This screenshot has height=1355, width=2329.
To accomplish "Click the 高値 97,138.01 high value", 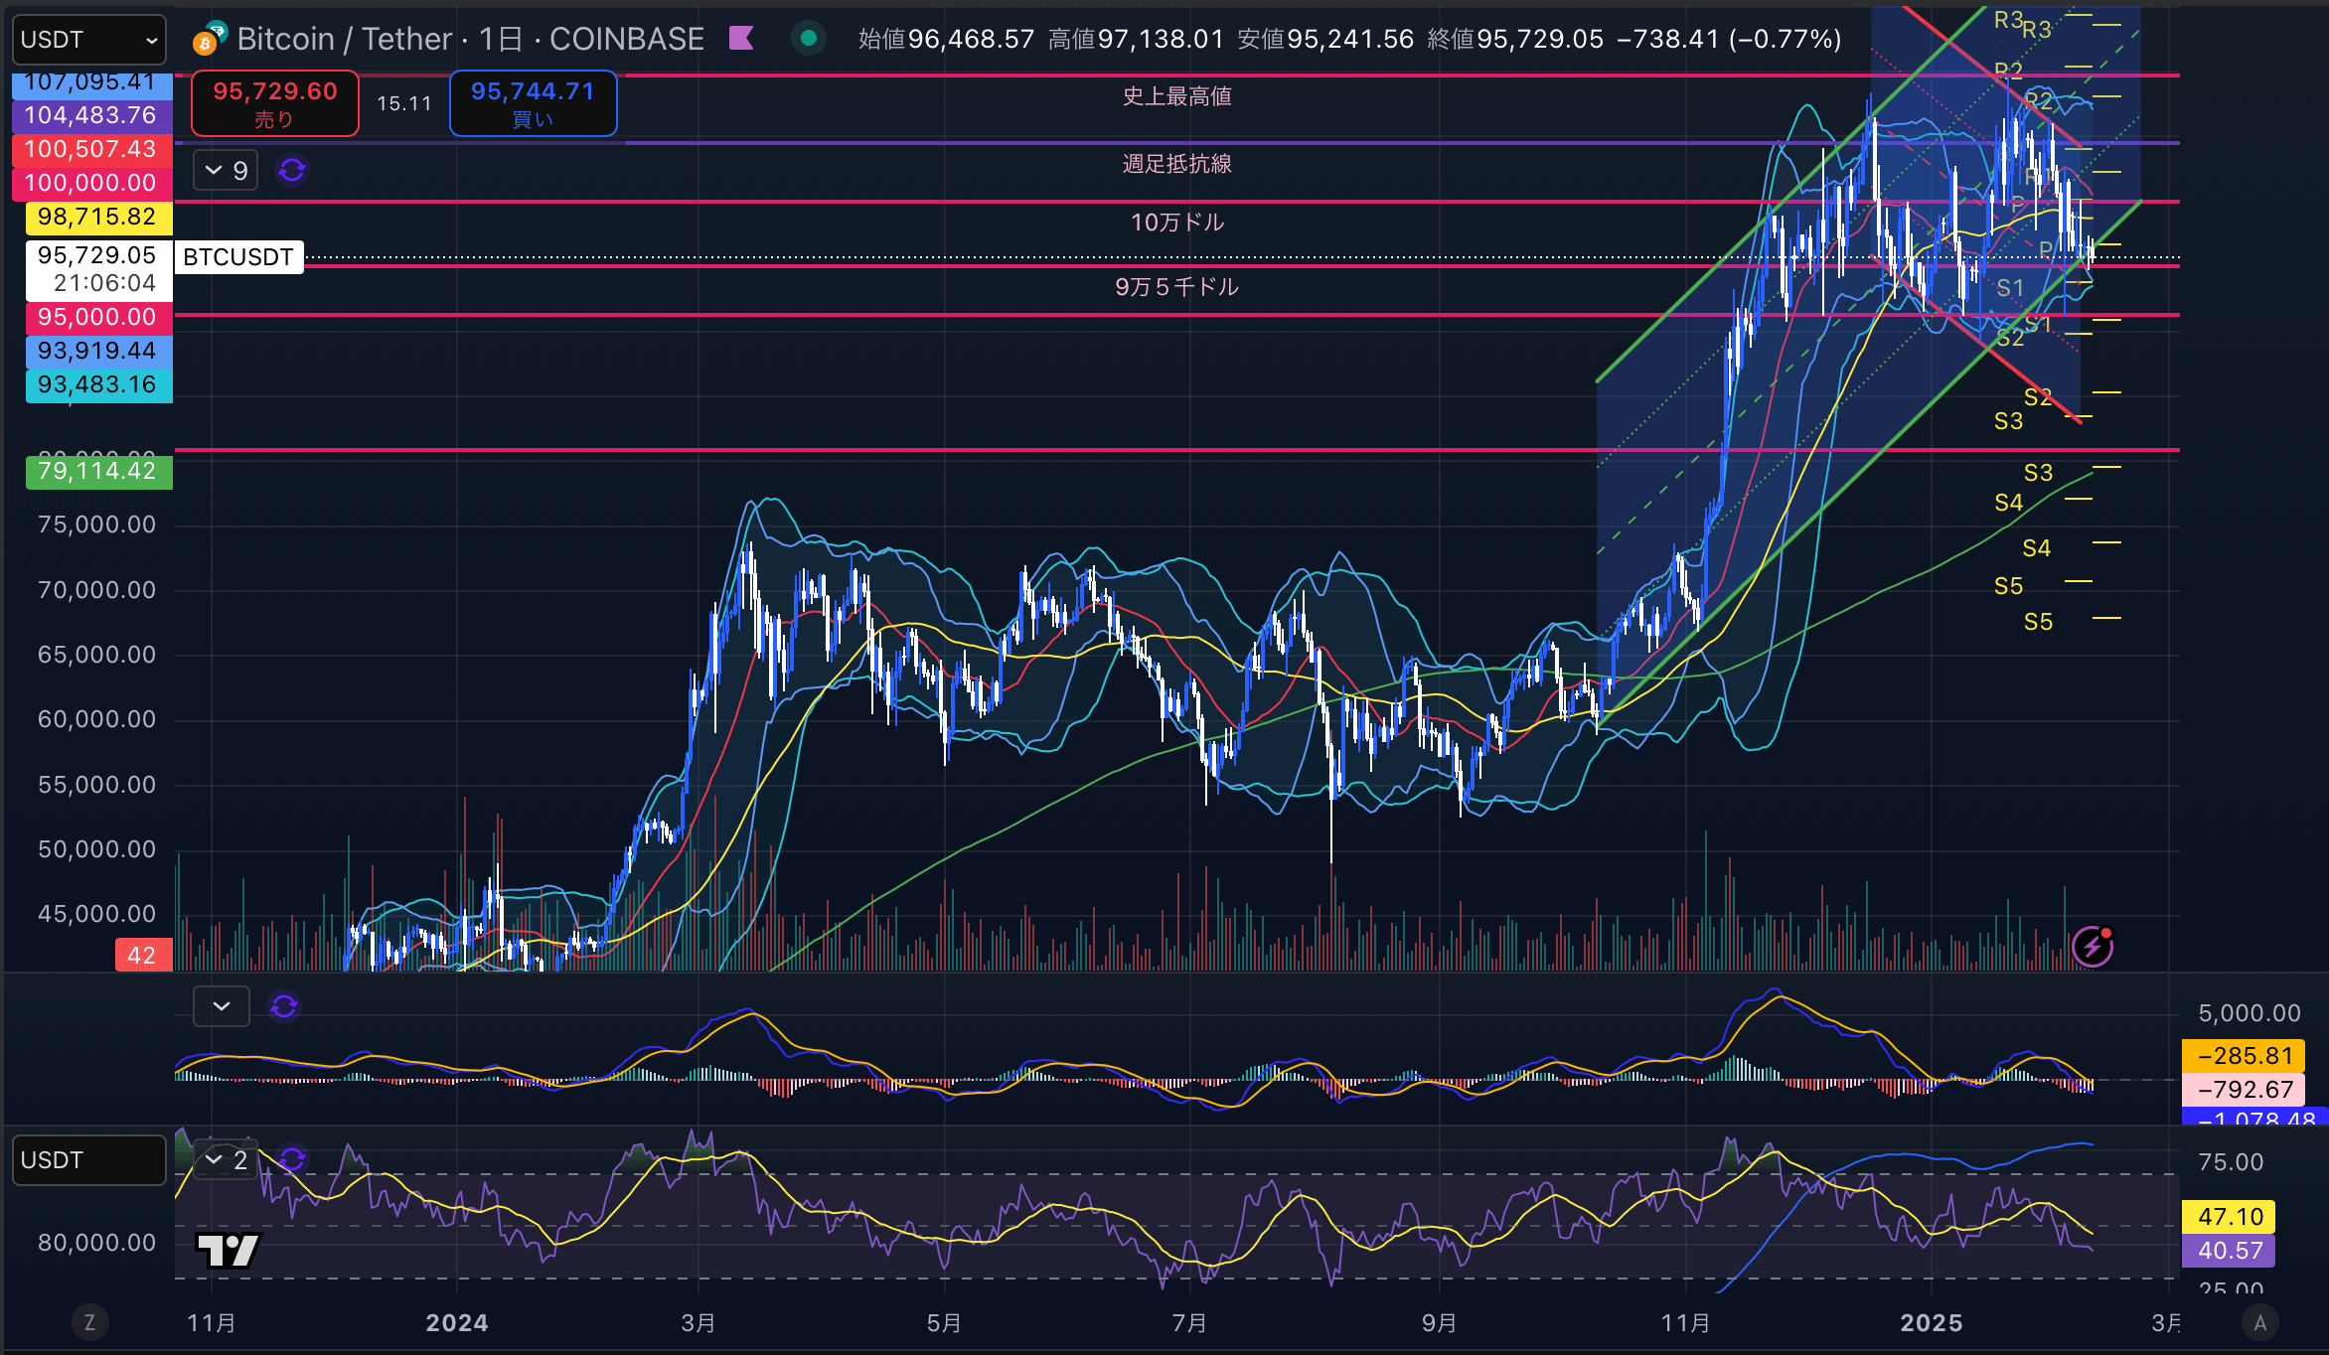I will click(x=1136, y=39).
